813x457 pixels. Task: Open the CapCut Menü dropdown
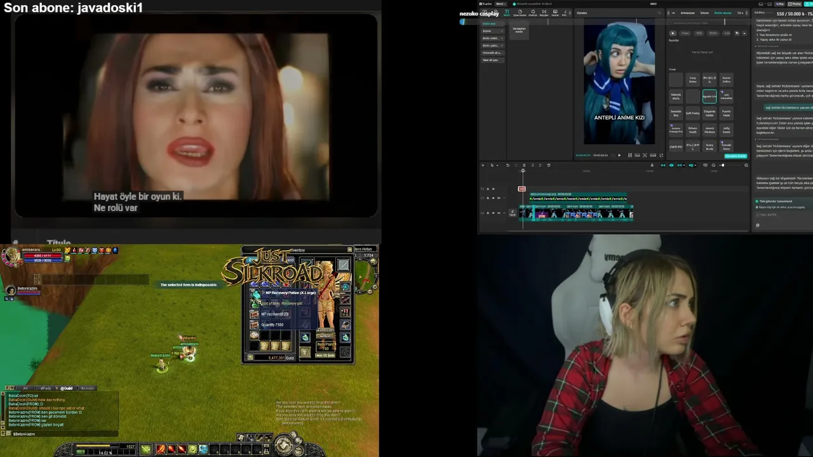click(501, 4)
